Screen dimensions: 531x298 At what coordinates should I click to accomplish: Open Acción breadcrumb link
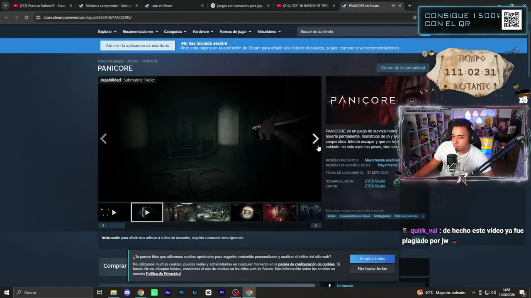(132, 61)
